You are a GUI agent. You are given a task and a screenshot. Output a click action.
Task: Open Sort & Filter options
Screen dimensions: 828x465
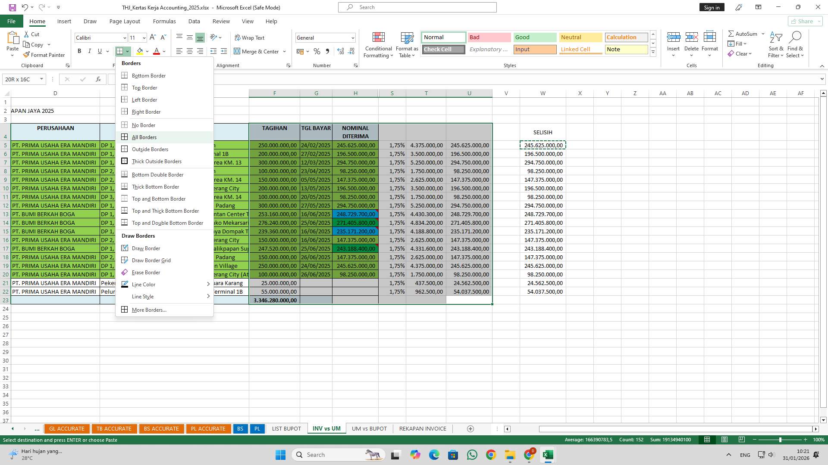coord(775,44)
